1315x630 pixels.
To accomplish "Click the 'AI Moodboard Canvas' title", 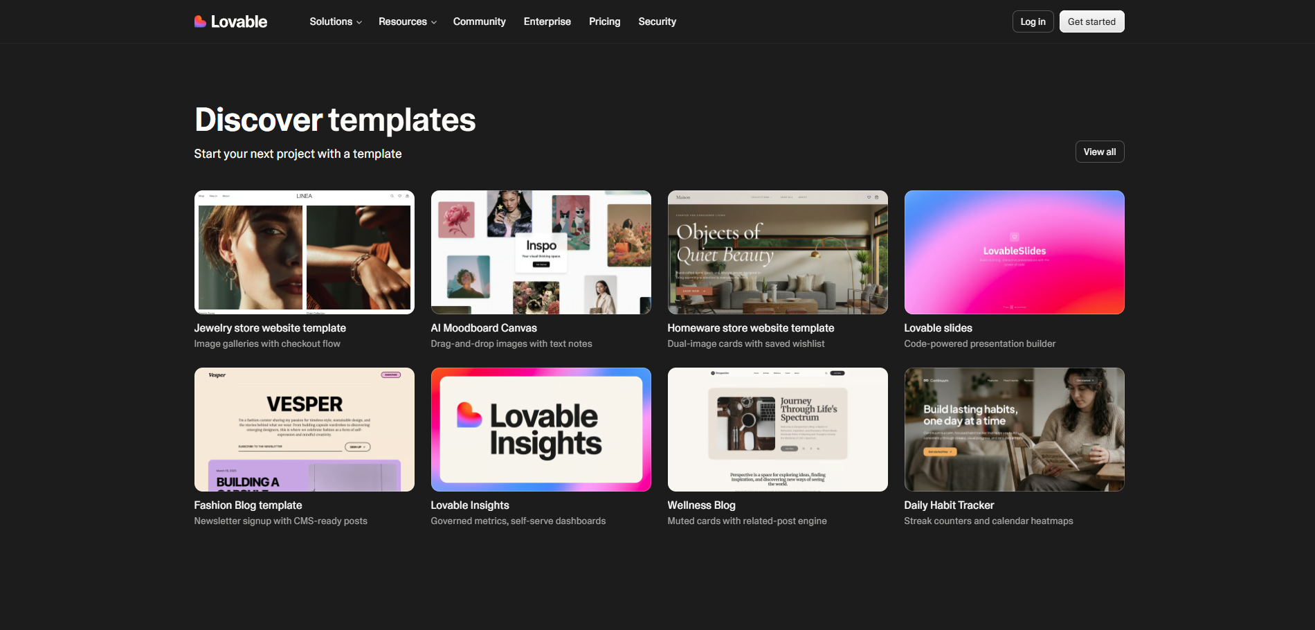I will (x=484, y=328).
